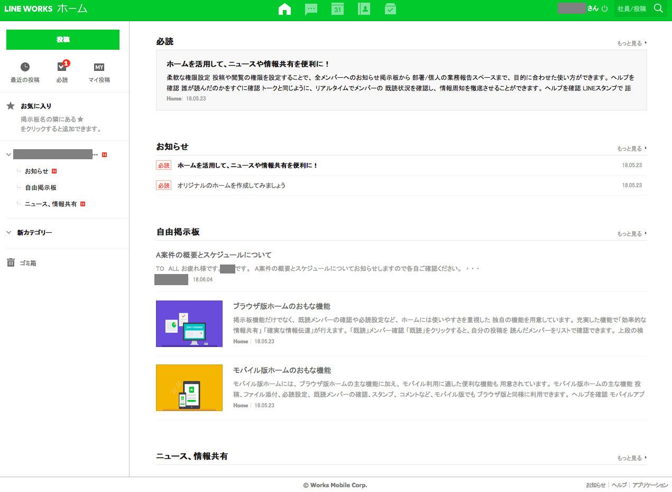The height and width of the screenshot is (492, 672).
Task: Open マイ投稿 MY icon
Action: [99, 67]
